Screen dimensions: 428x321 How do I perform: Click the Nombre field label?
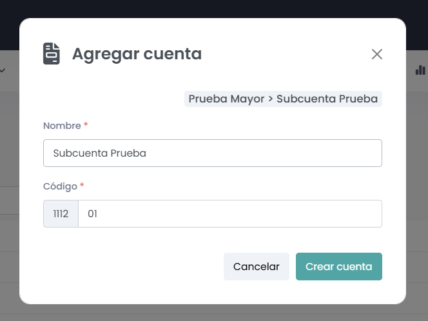point(62,126)
